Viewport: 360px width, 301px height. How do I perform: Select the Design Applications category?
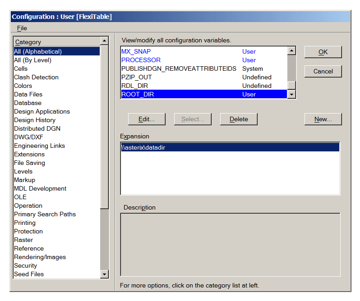57,111
